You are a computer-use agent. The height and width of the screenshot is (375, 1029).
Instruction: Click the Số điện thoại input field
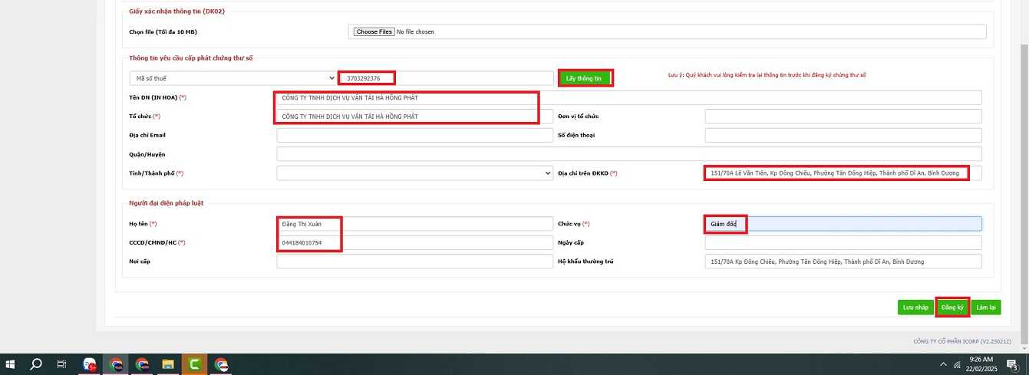(843, 135)
